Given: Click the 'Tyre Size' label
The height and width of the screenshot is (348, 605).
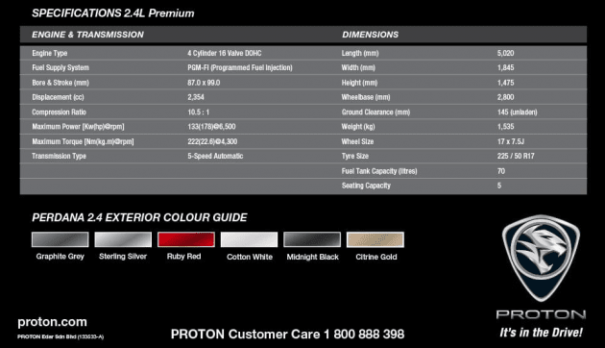Looking at the screenshot, I should [355, 156].
